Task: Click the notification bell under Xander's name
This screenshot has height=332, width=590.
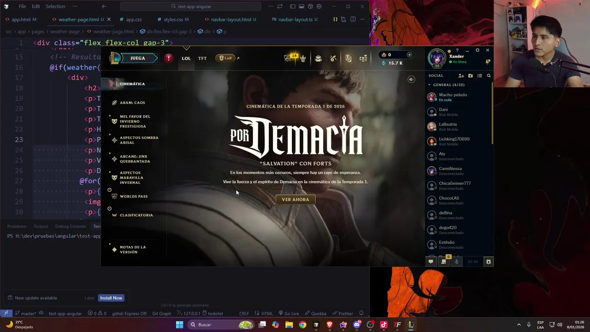Action: point(488,62)
